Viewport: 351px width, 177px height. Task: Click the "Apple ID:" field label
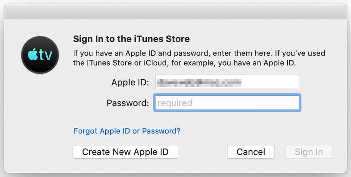[130, 83]
